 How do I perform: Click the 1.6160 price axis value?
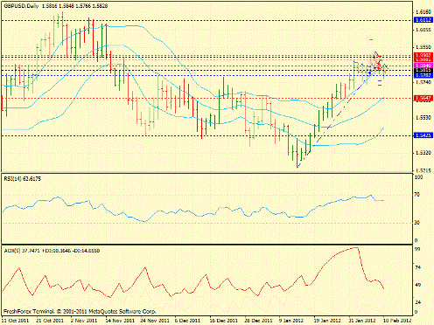coord(423,12)
